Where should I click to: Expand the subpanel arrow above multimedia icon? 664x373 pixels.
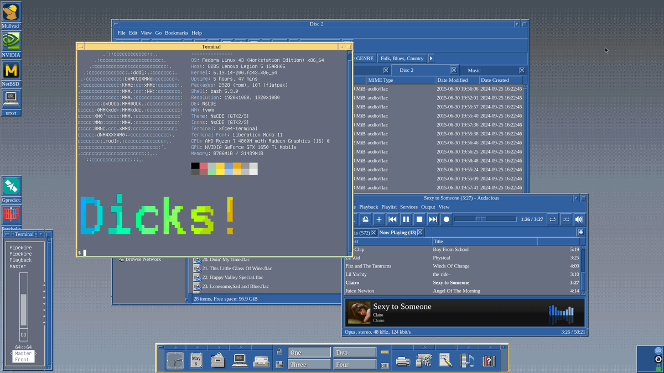coord(467,348)
